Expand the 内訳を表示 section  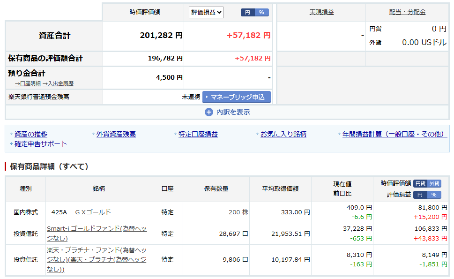[233, 112]
